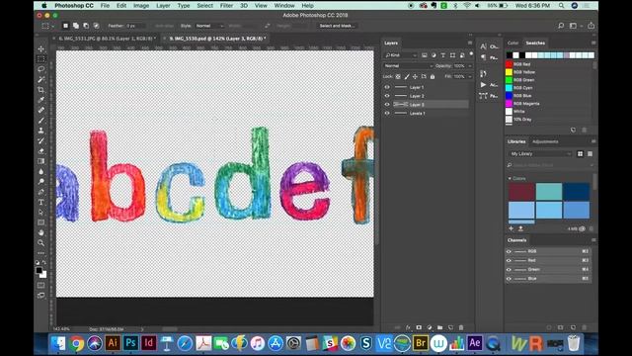Toggle RGB channel visibility eye
Screen dimensions: 632x356
pyautogui.click(x=509, y=251)
